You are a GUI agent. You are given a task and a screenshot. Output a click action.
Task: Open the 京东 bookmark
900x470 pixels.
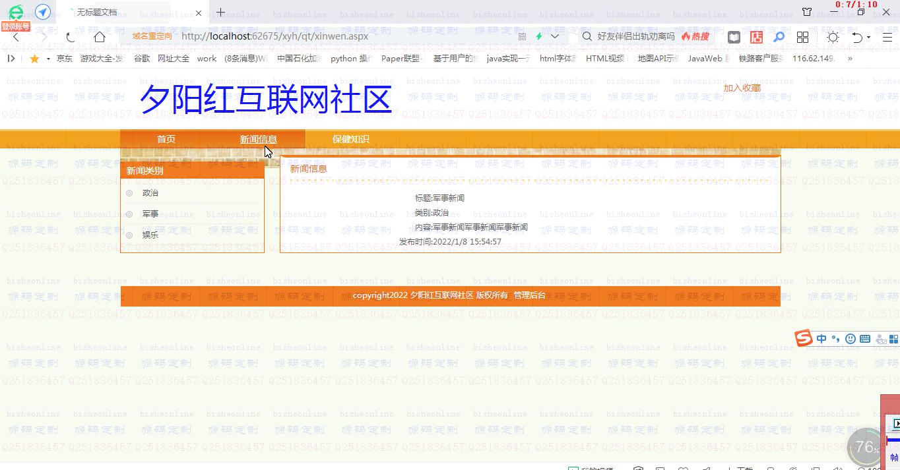point(65,59)
